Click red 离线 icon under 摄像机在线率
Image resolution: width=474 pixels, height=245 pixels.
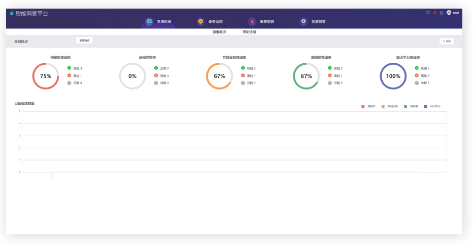(x=69, y=75)
